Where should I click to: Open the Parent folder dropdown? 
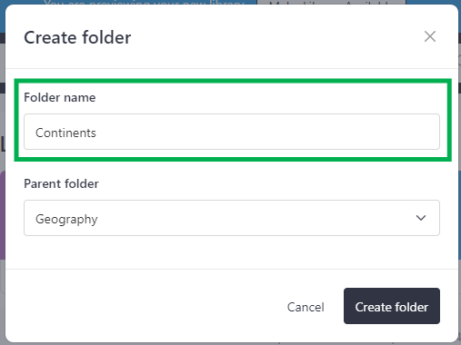pos(232,218)
